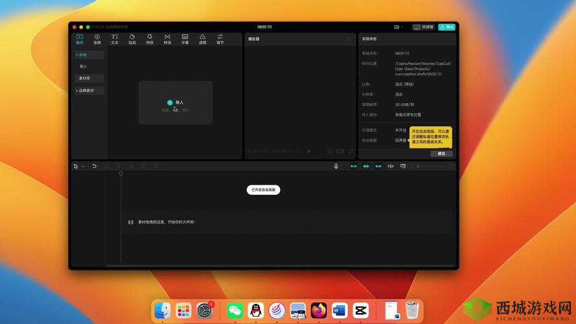
Task: Click the draft path text /Users/.../CapCut
Action: pyautogui.click(x=423, y=69)
